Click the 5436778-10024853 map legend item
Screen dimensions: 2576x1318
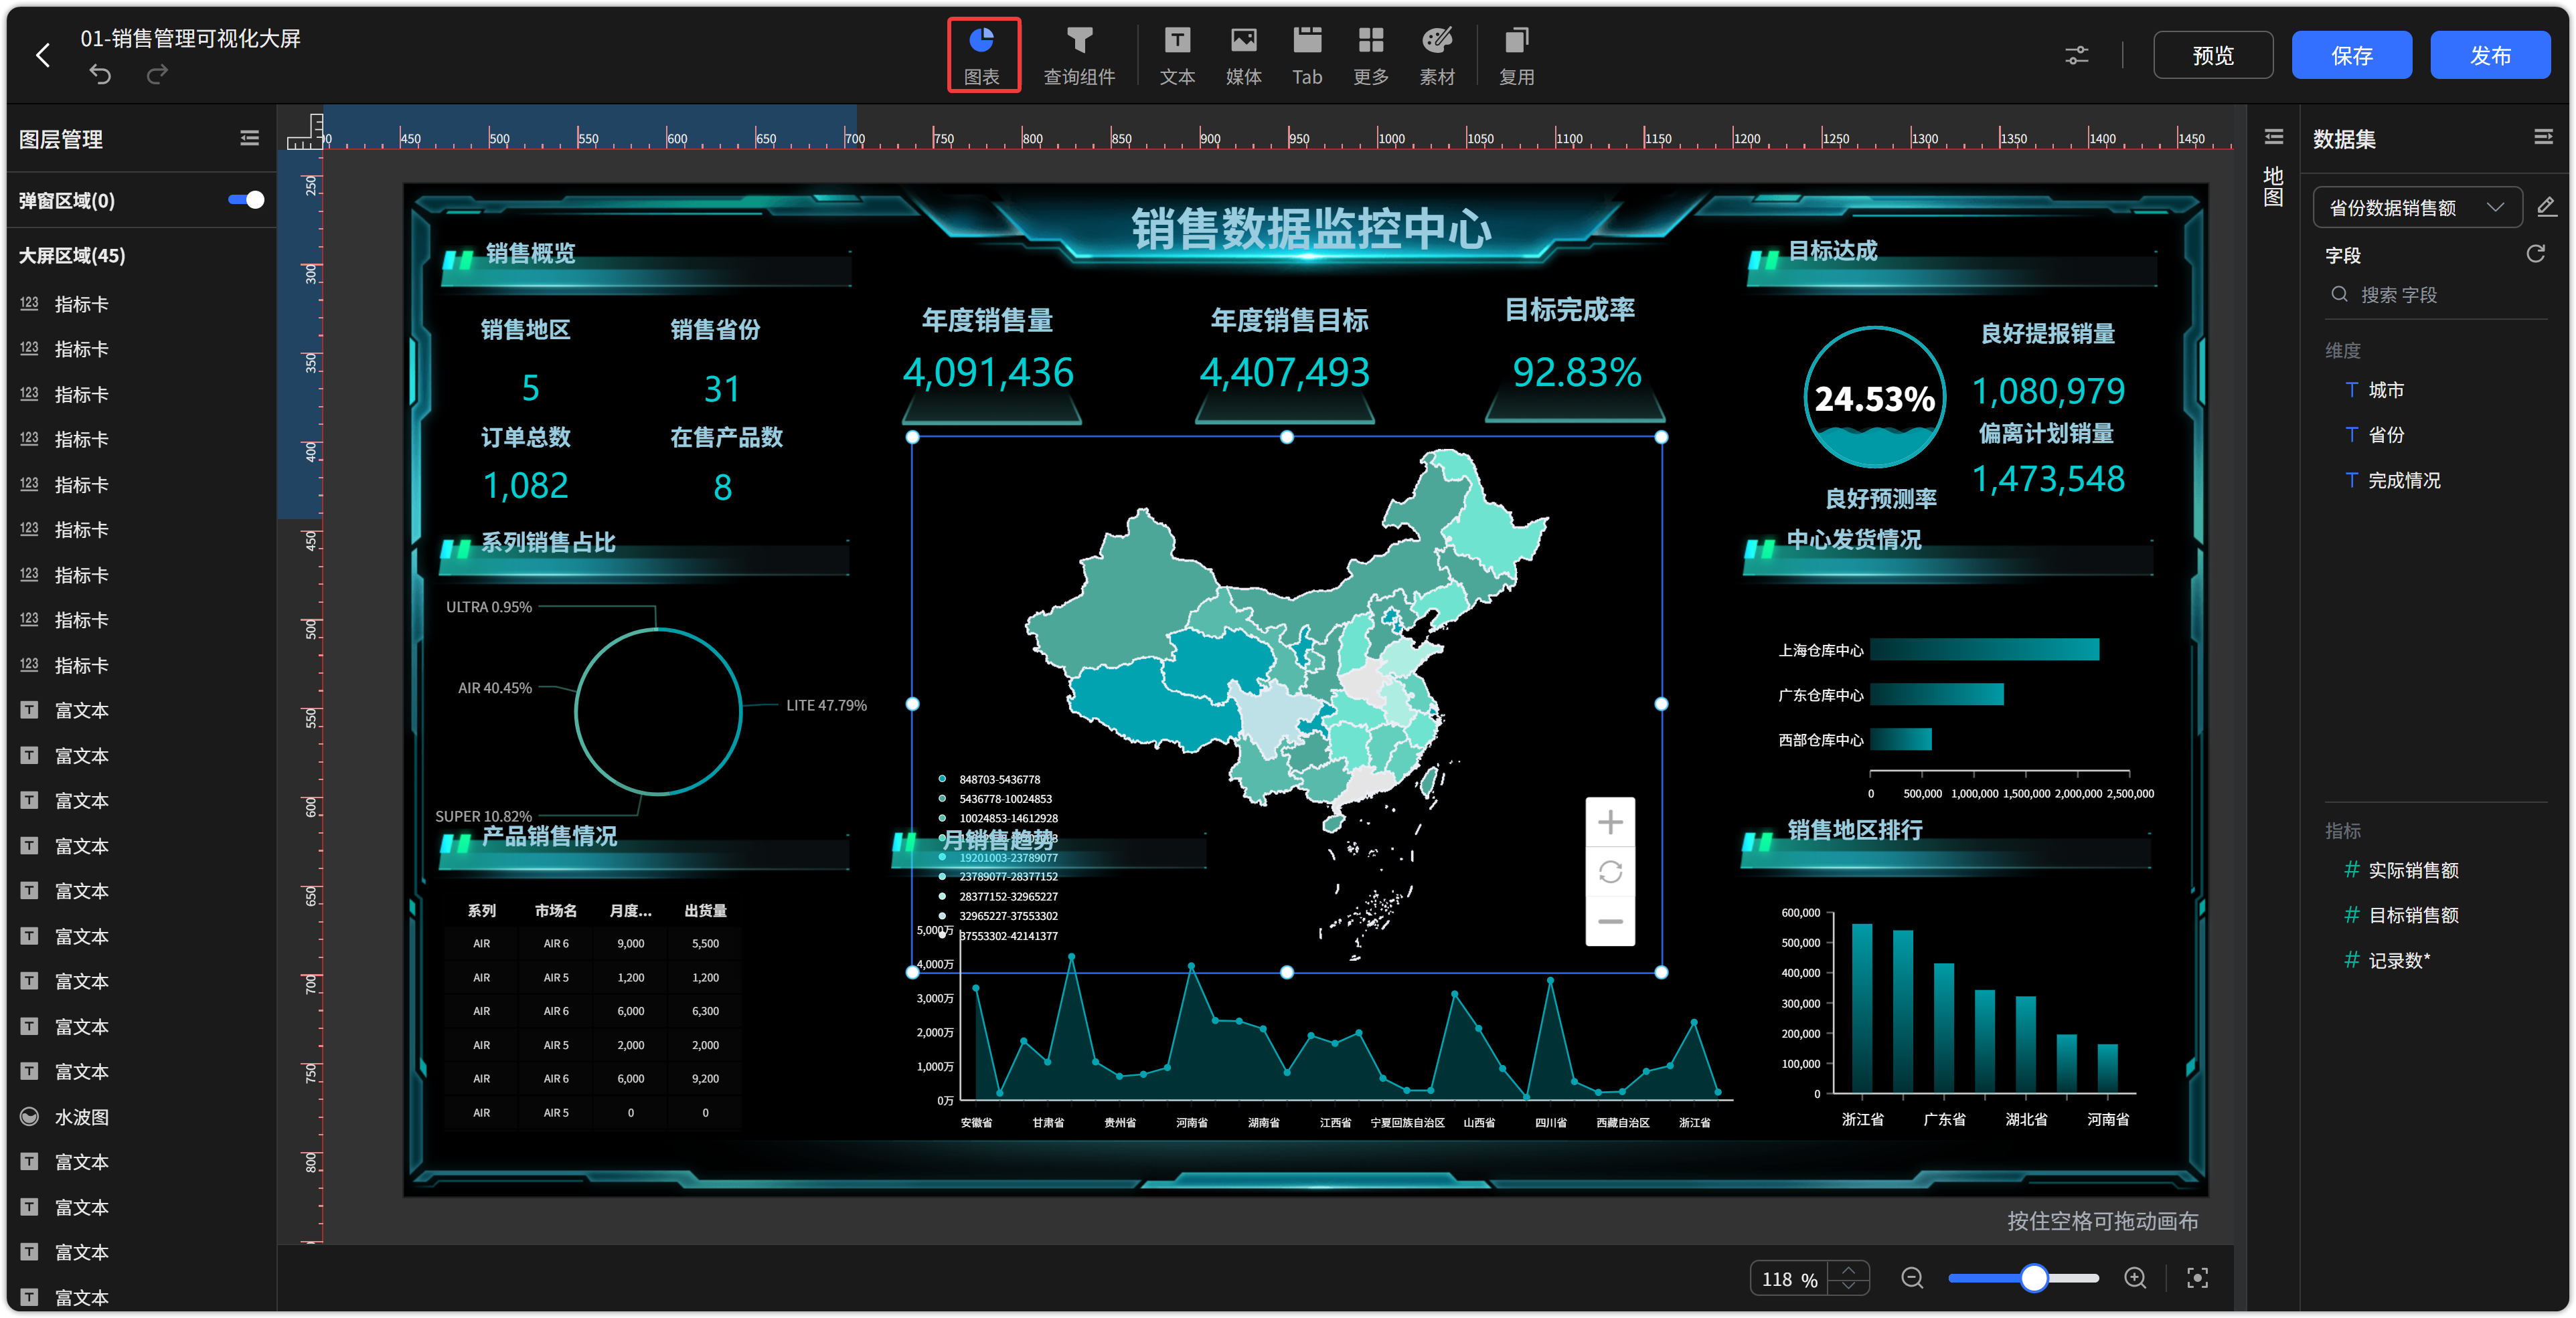click(x=1004, y=798)
